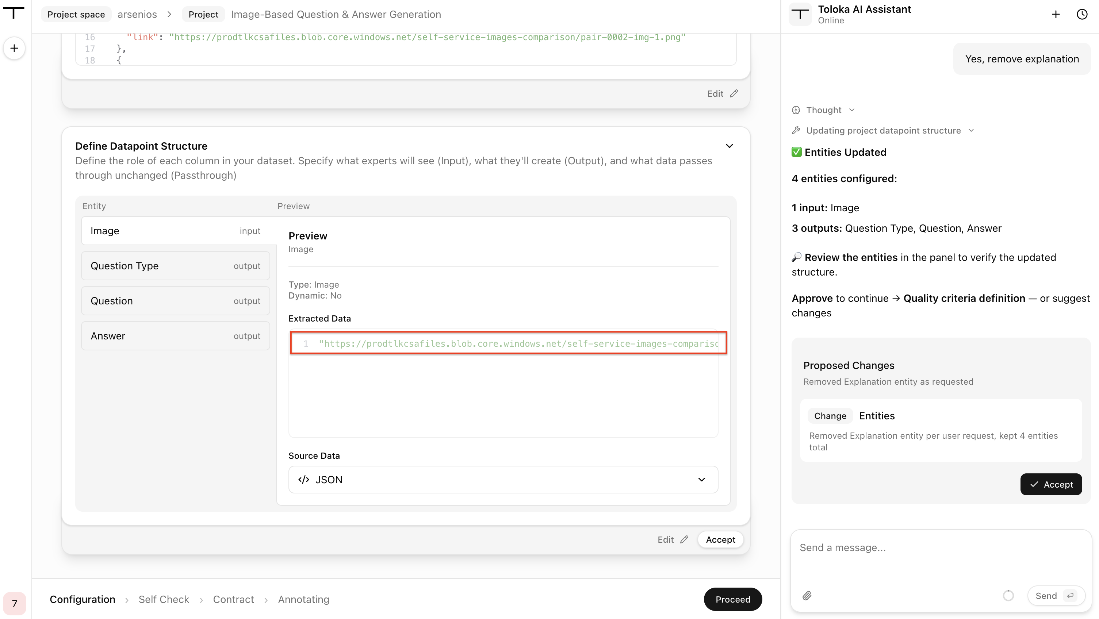
Task: Accept the Proposed Changes in assistant
Action: click(x=1051, y=484)
